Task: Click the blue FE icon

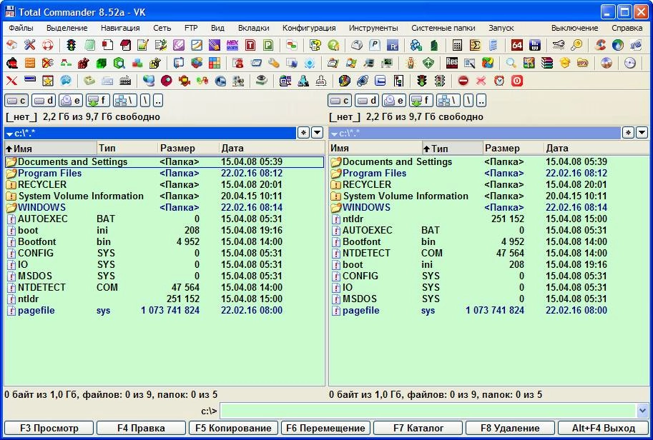Action: pyautogui.click(x=393, y=45)
